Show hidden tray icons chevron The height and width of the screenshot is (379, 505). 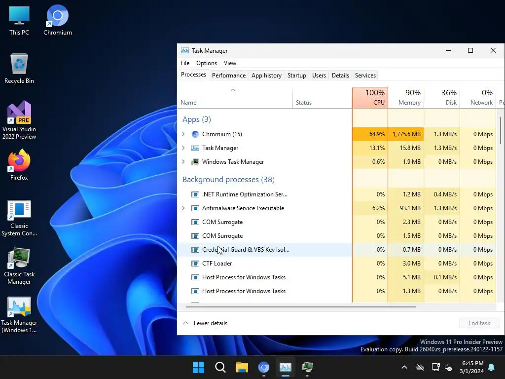tap(404, 367)
